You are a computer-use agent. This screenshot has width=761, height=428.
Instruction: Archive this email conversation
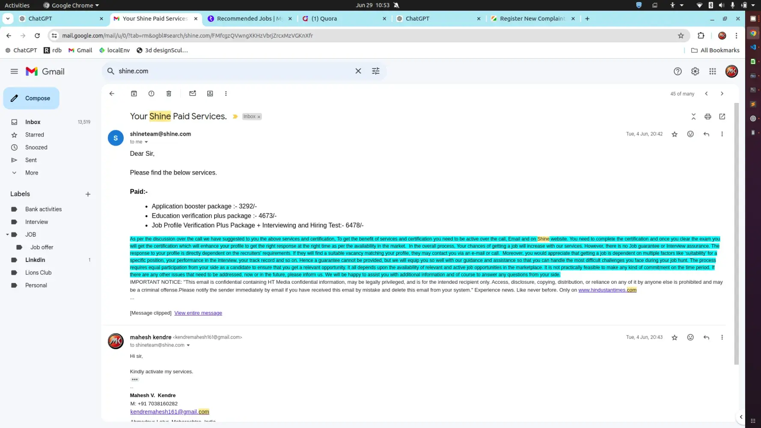coord(134,94)
